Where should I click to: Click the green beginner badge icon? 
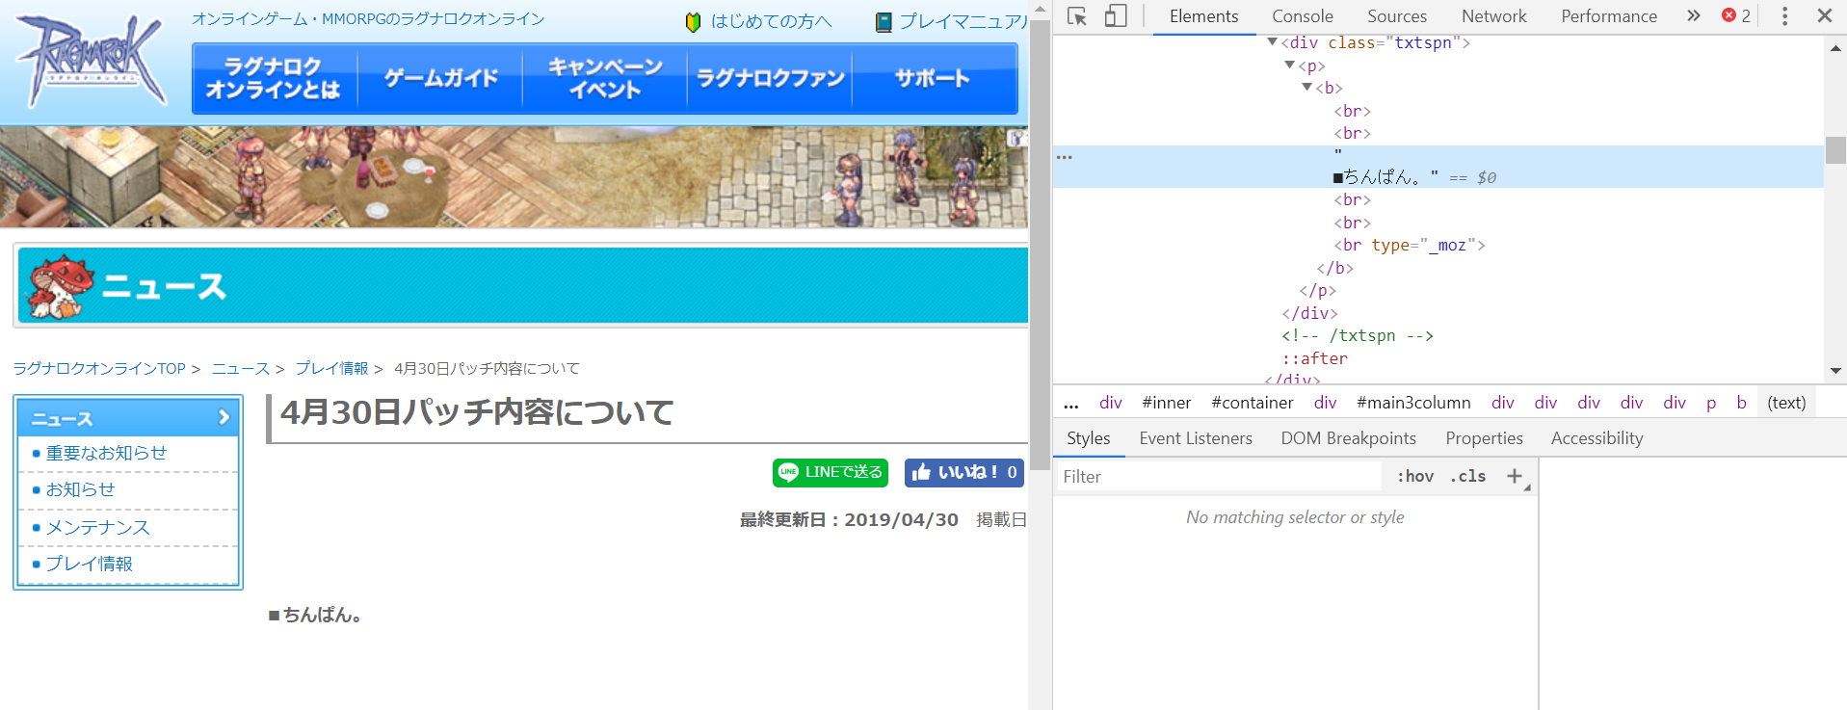click(x=693, y=22)
